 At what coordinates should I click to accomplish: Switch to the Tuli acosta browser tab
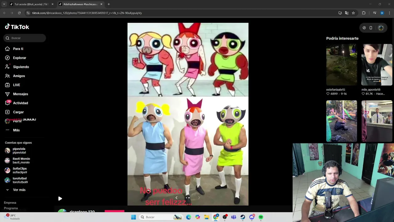click(31, 4)
